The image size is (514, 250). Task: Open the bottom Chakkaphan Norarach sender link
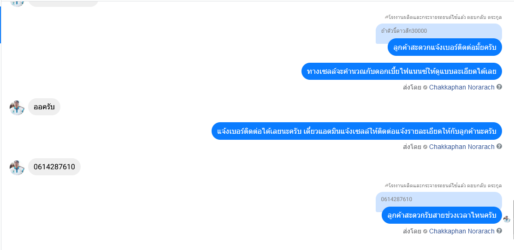point(461,231)
